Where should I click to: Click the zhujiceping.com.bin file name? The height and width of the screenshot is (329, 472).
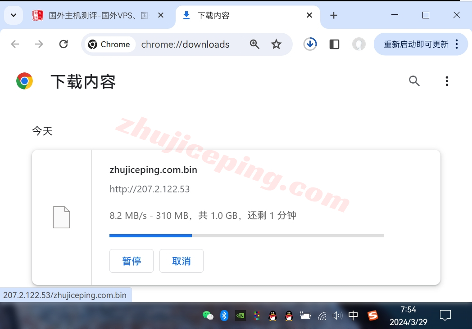click(153, 170)
